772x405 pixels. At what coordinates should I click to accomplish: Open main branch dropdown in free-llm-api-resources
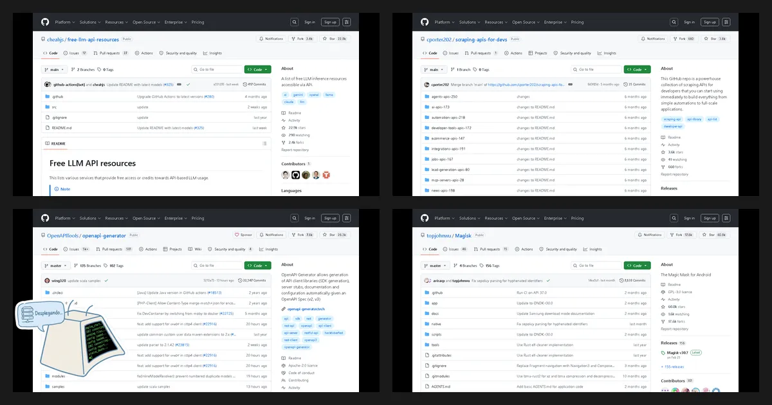[55, 69]
